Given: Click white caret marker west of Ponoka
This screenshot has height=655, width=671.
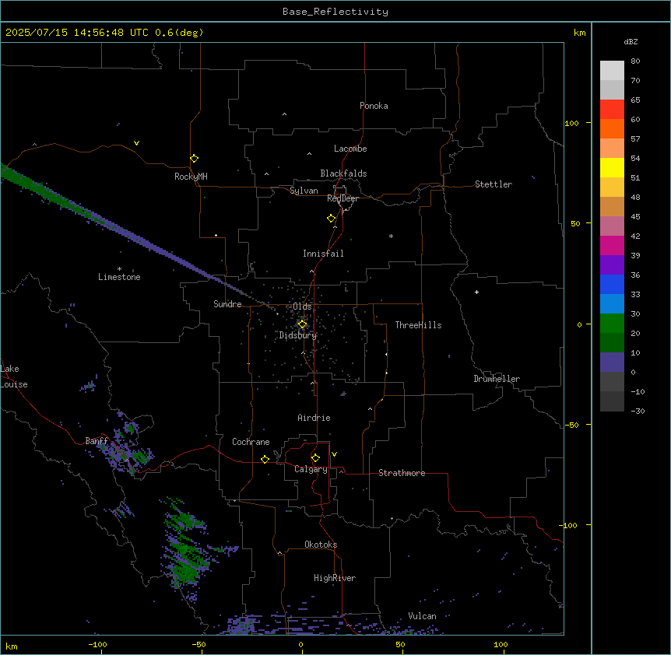Looking at the screenshot, I should click(x=284, y=114).
